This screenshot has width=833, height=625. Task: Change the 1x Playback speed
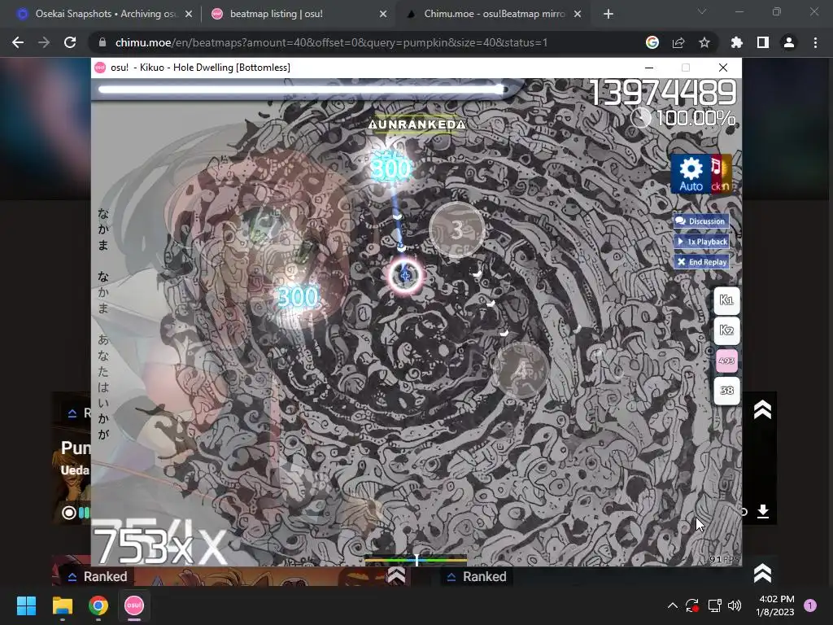tap(701, 241)
